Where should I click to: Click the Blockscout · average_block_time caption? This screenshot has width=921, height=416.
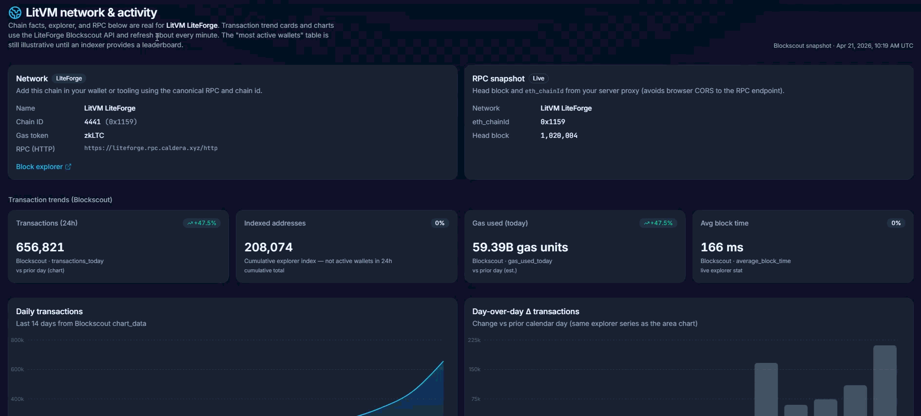[x=746, y=261]
